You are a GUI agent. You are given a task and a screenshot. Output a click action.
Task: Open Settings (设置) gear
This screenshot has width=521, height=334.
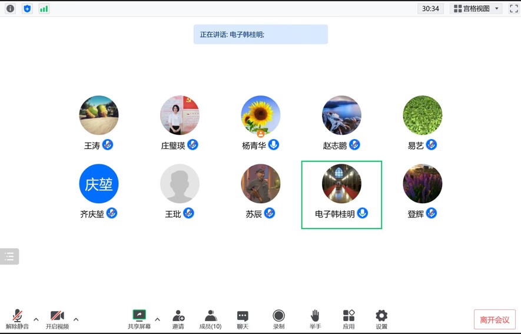(381, 319)
